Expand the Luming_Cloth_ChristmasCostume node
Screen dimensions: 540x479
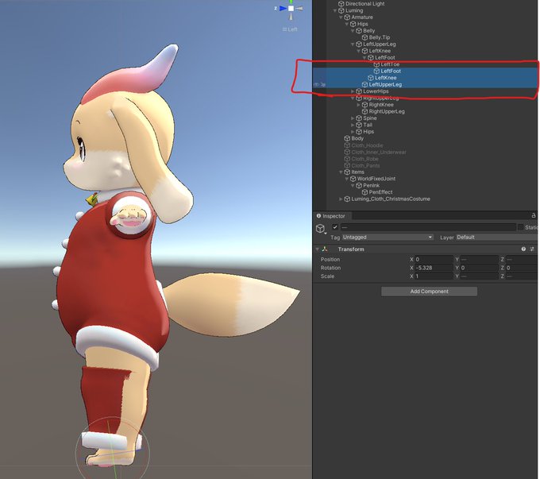[341, 199]
